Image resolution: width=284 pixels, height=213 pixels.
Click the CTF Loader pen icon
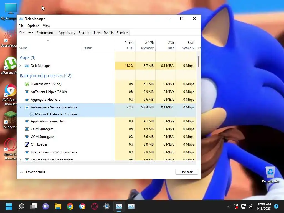click(27, 144)
